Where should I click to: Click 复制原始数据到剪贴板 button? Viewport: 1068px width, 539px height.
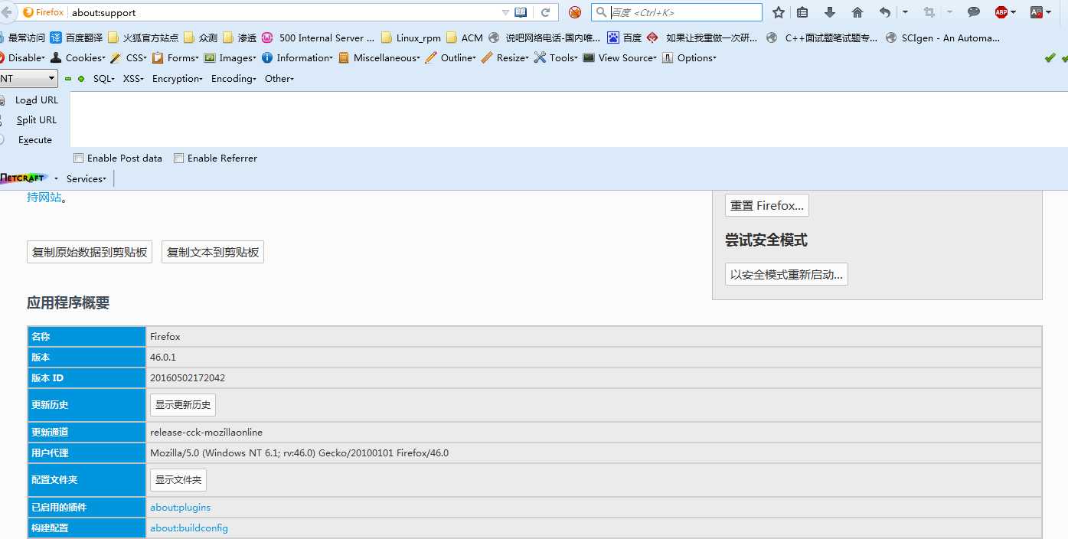click(90, 252)
